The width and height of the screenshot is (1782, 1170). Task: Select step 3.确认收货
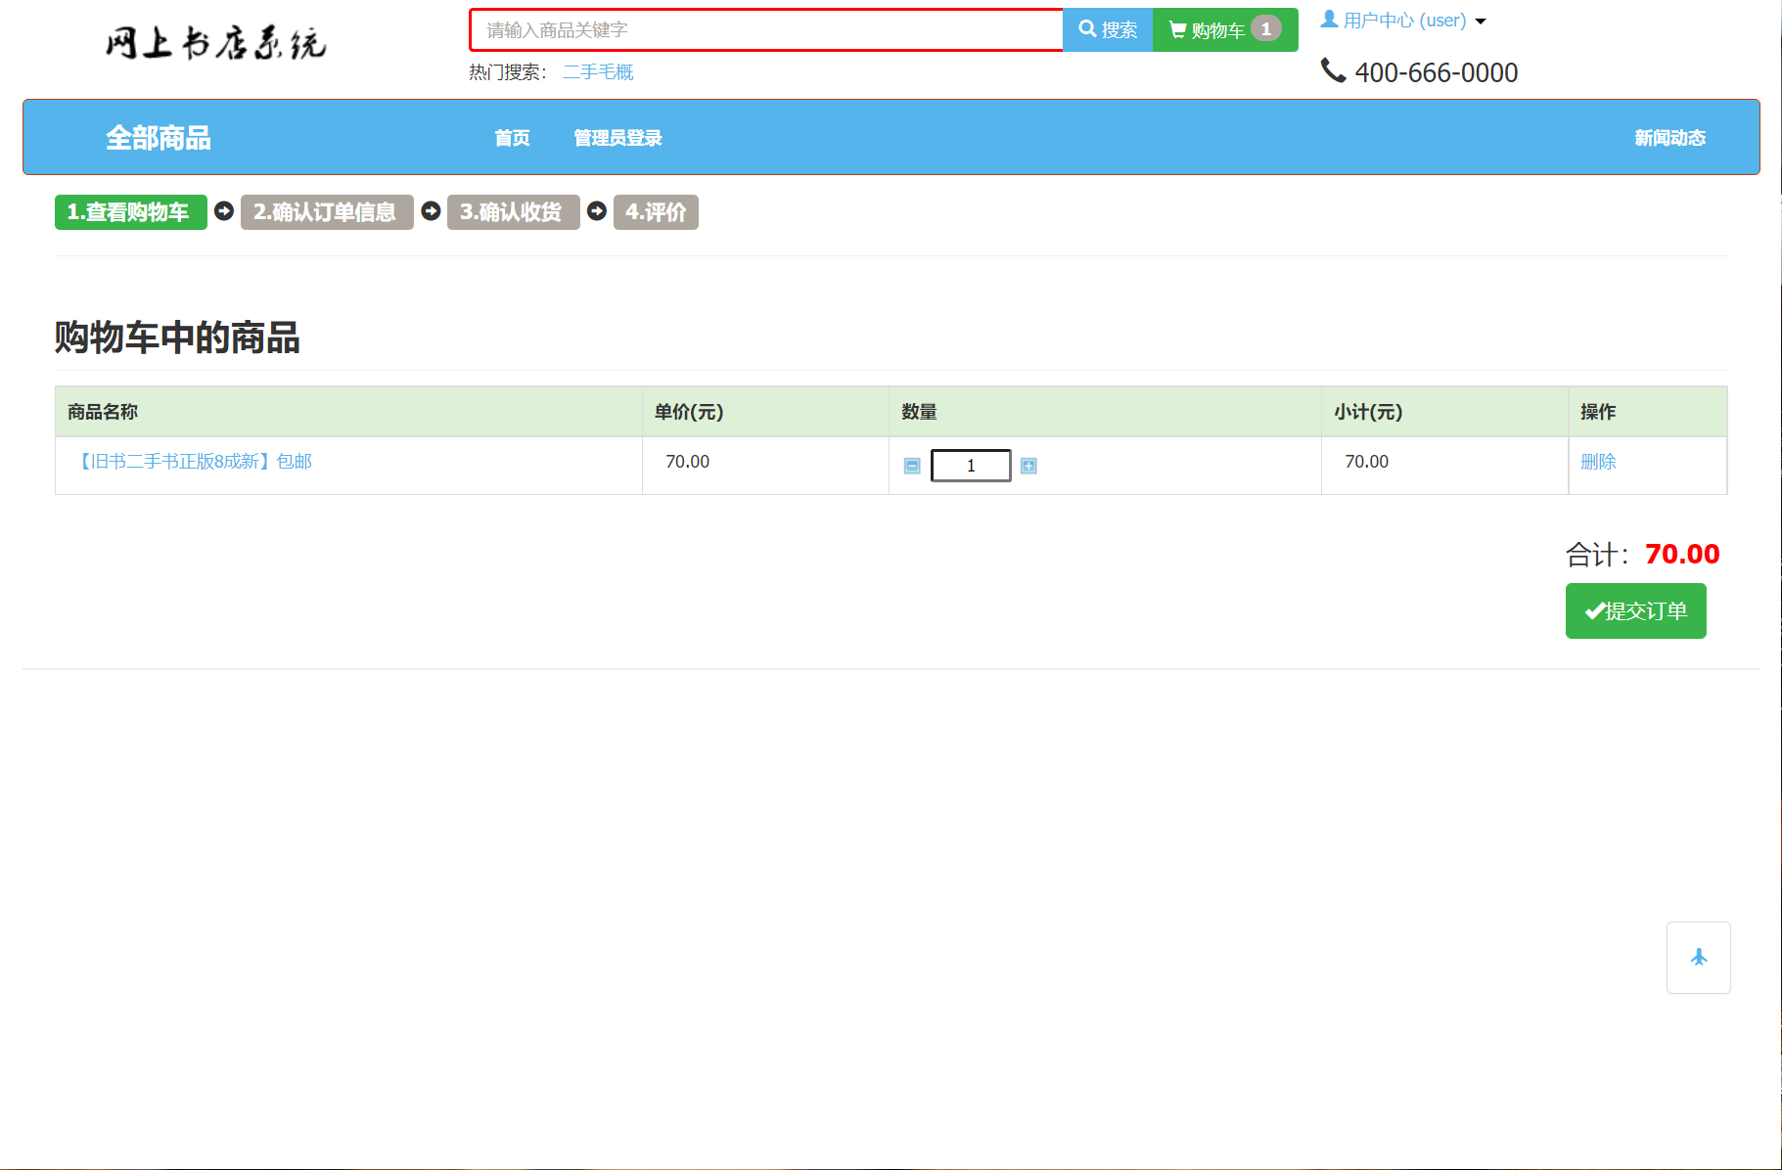click(514, 212)
